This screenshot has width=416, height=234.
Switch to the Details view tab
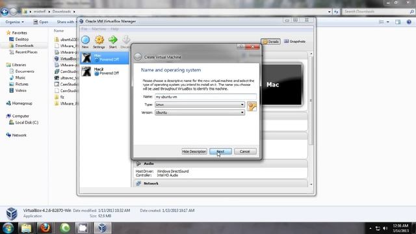coord(270,42)
